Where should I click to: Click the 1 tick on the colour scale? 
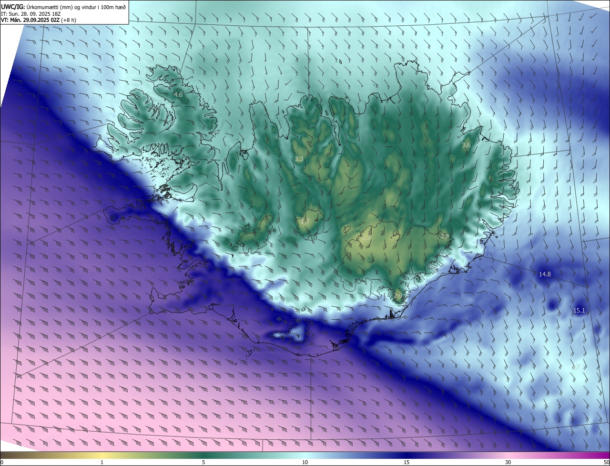[x=102, y=462]
